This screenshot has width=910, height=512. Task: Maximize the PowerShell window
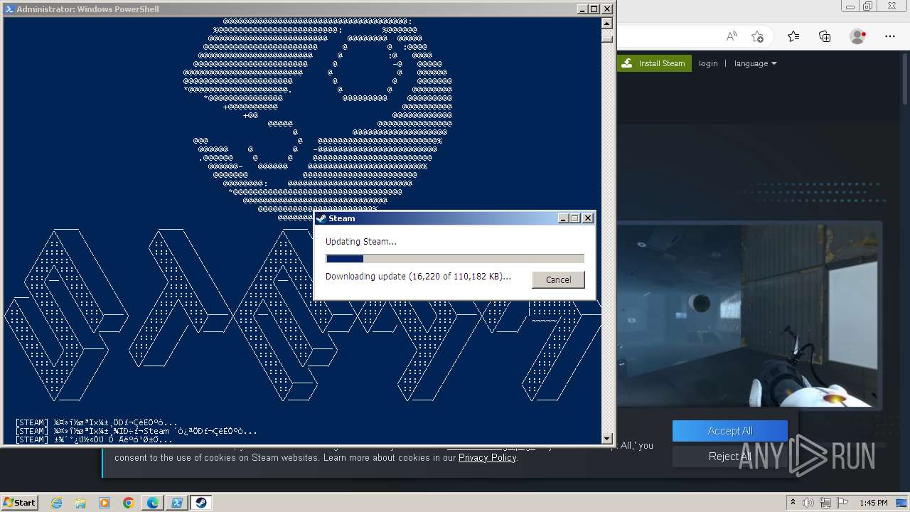[x=594, y=9]
